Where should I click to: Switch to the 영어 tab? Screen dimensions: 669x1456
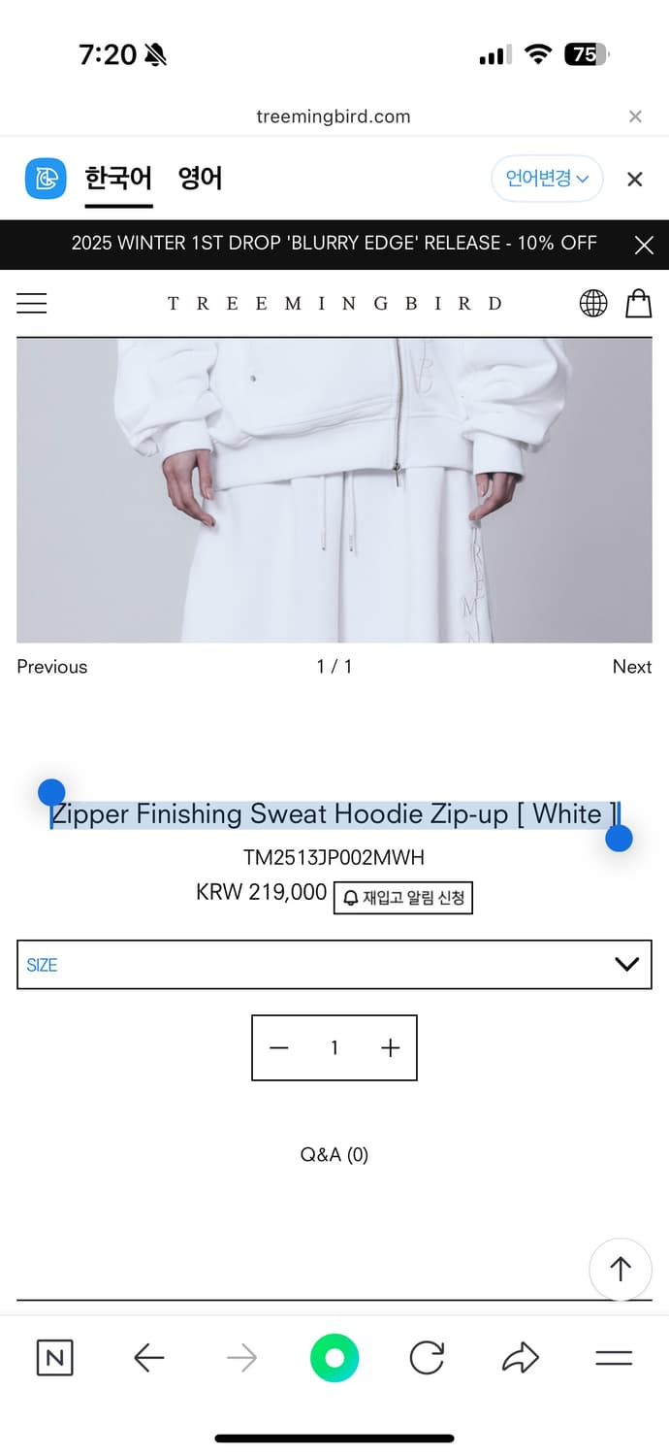[x=201, y=179]
